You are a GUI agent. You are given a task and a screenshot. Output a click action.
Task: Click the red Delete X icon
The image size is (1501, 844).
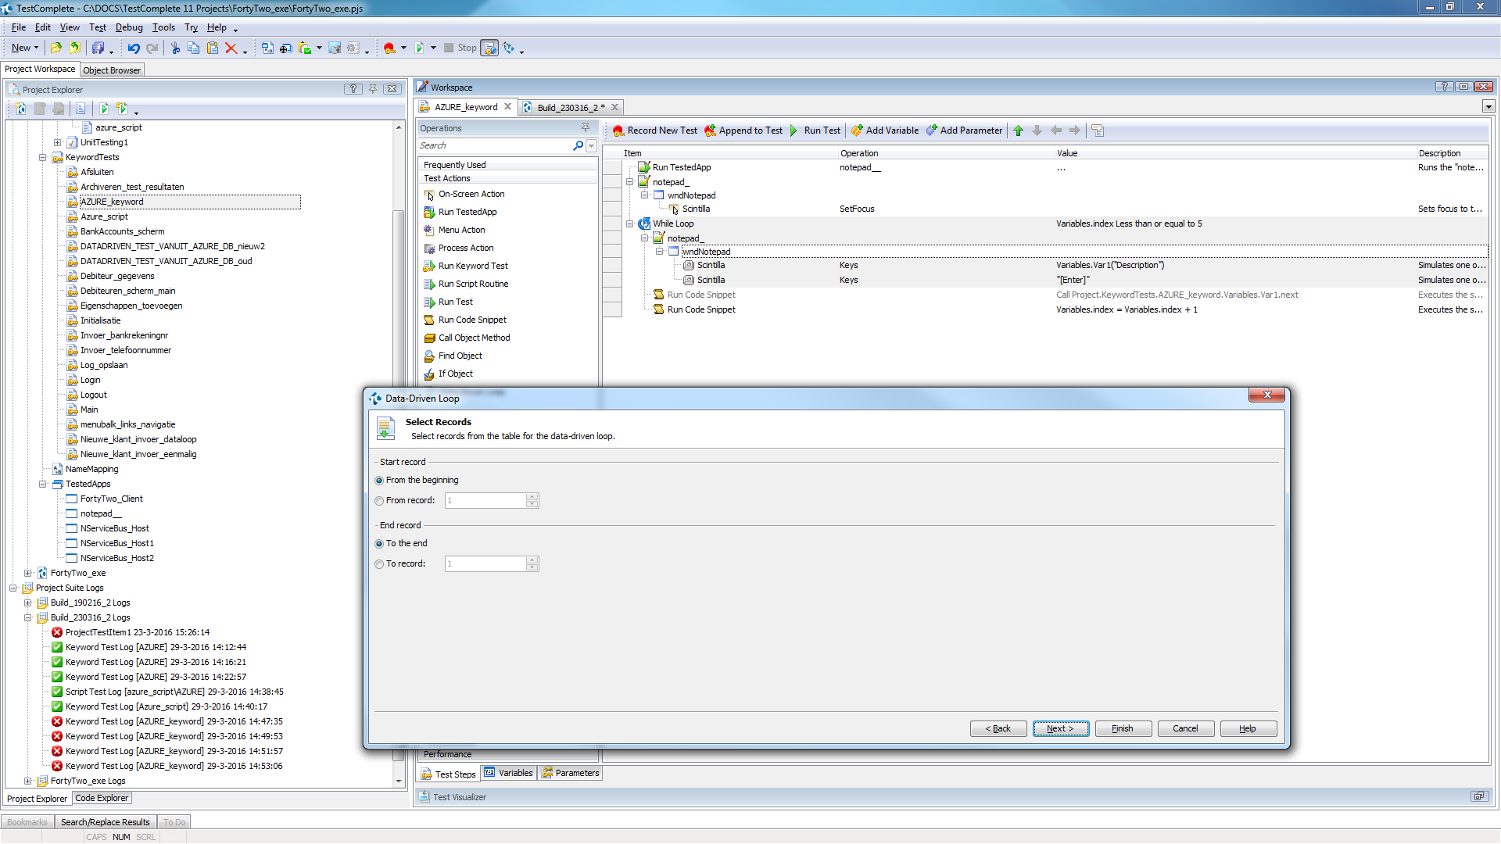pyautogui.click(x=231, y=48)
